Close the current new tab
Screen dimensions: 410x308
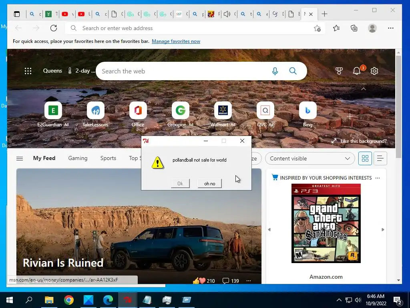(x=311, y=14)
